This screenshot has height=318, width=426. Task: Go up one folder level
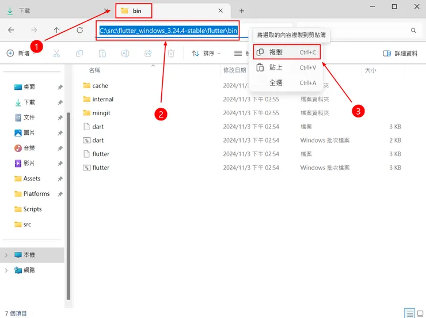point(56,30)
